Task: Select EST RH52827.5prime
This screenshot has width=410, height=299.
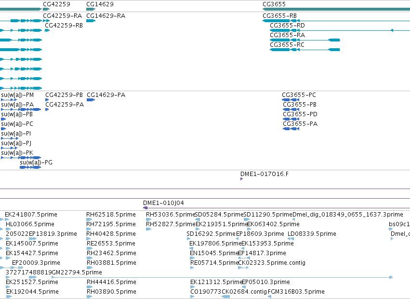Action: [171, 224]
